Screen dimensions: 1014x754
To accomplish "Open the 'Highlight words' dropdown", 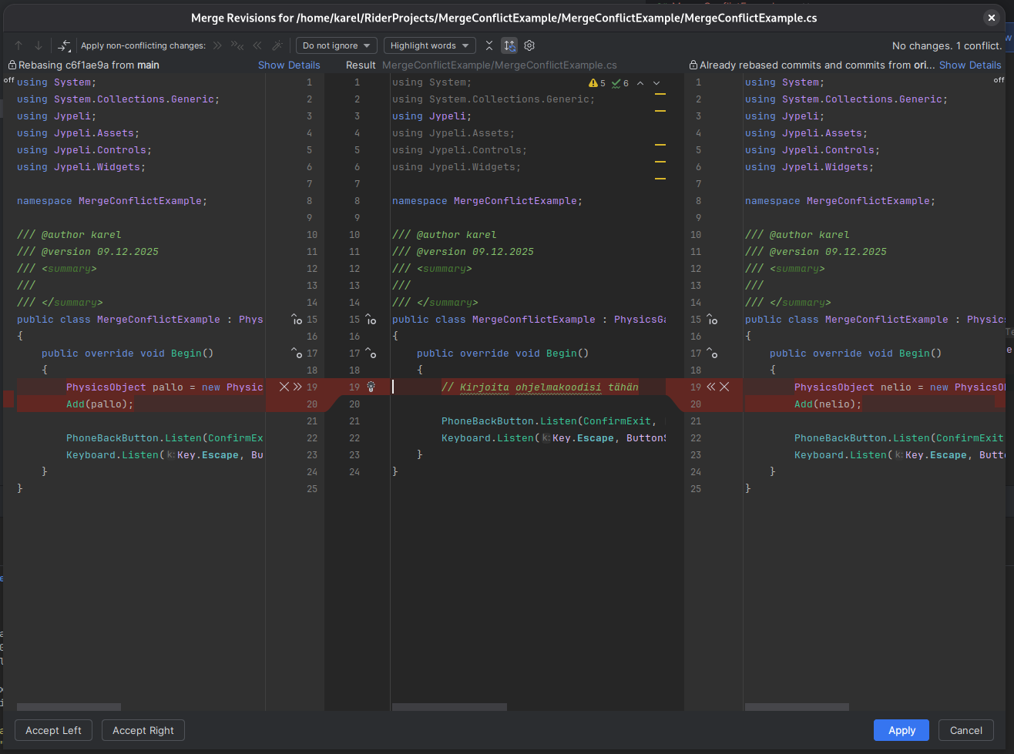I will click(x=429, y=46).
